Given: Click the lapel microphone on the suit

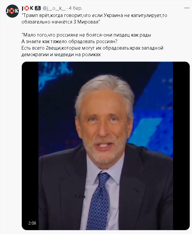Looking at the screenshot, I should click(x=80, y=196).
